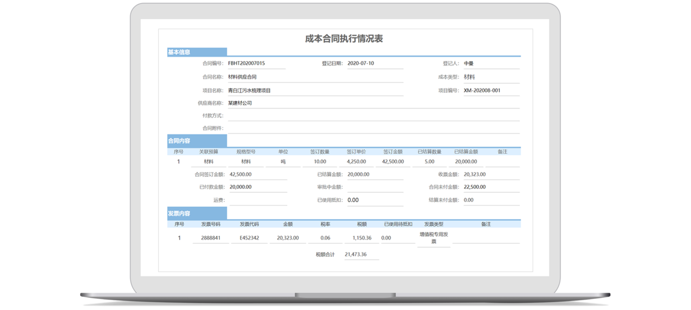
Task: Click the 已结算数量 cell showing 5.00
Action: tap(429, 162)
